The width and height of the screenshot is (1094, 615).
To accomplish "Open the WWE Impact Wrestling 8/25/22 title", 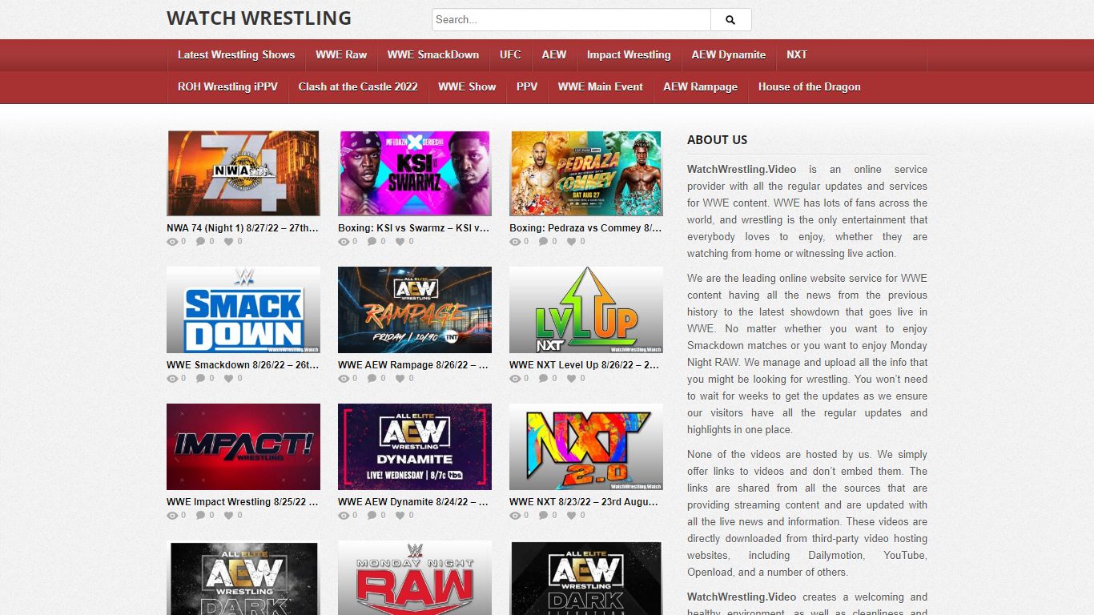I will (x=243, y=502).
